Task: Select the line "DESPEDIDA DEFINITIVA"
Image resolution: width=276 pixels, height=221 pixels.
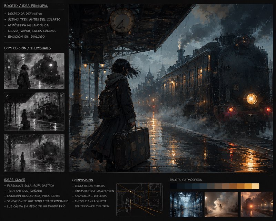Action: tap(25, 14)
